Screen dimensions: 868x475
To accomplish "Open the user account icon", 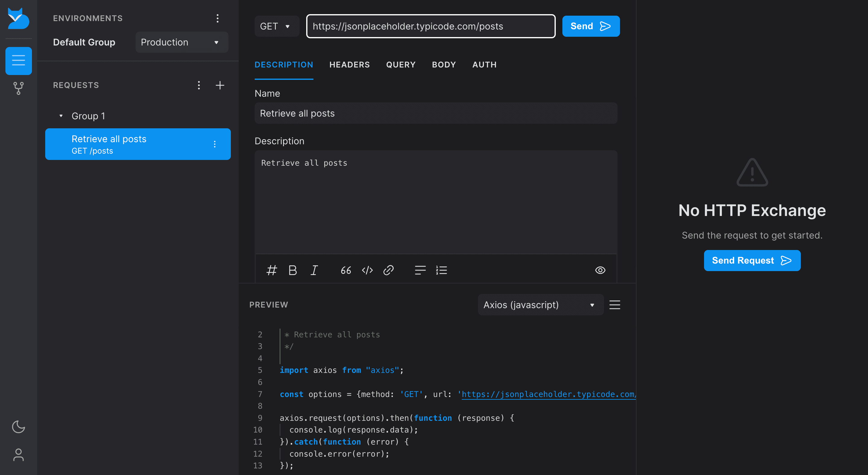I will click(18, 455).
